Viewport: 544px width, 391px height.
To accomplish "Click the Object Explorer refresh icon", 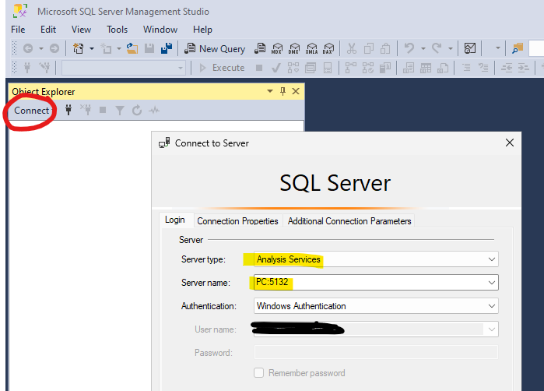I will [137, 111].
